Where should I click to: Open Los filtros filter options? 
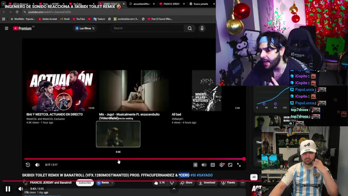coord(85,28)
